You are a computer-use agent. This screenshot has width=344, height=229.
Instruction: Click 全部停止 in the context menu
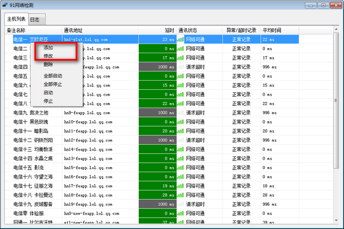click(x=53, y=84)
